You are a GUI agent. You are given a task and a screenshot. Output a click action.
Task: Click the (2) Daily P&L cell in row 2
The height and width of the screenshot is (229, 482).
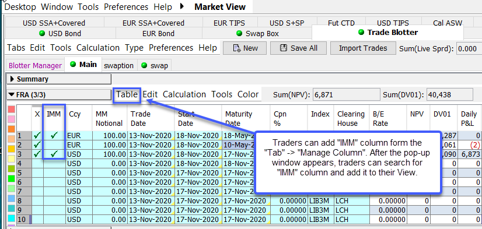469,145
